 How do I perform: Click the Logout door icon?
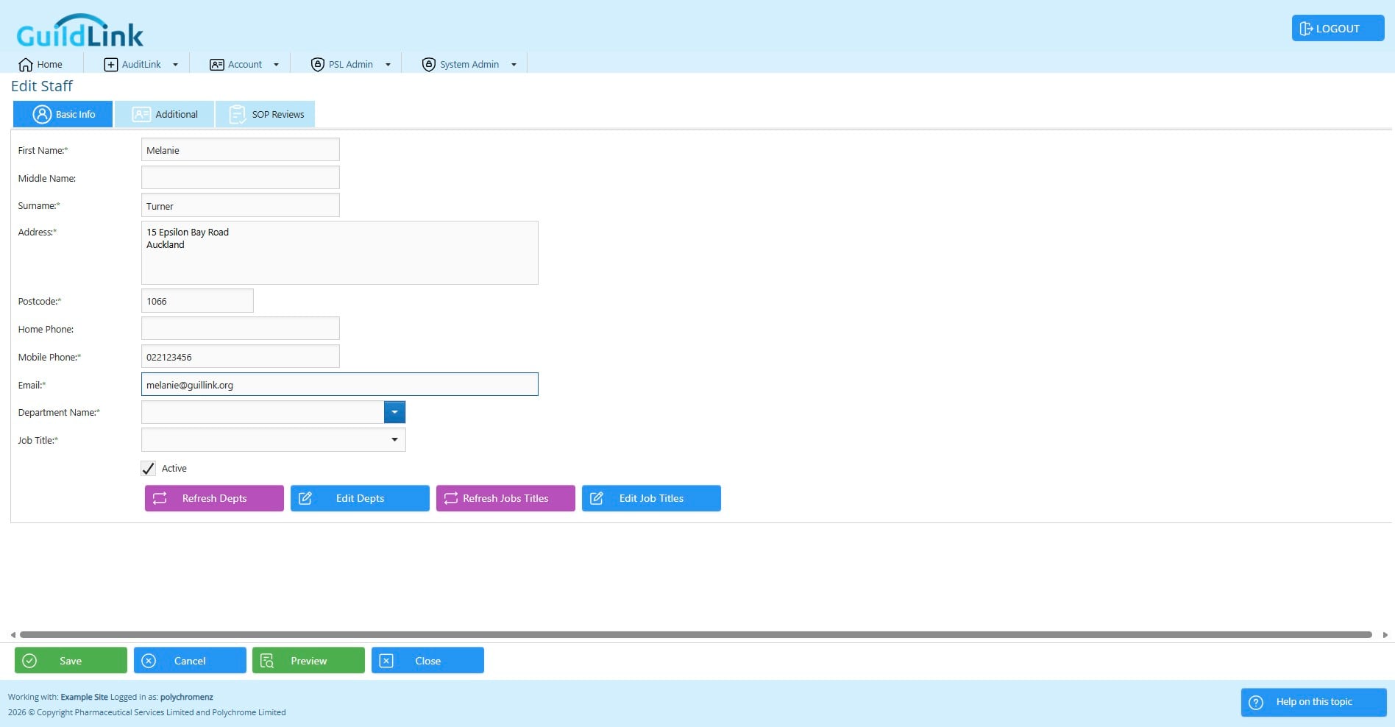tap(1306, 29)
